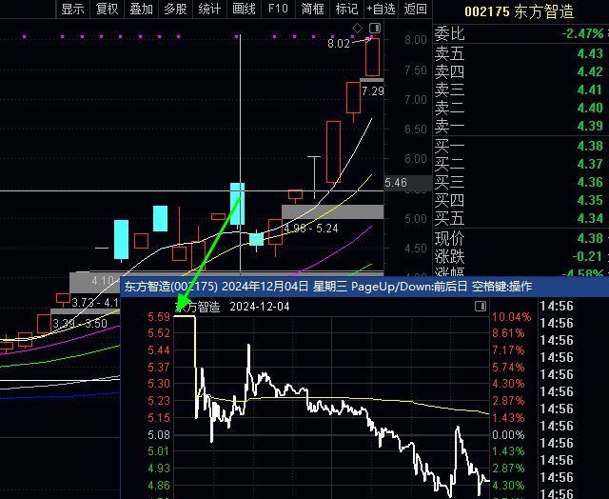Select the 卖三 price 4.41
The image size is (609, 499).
590,90
